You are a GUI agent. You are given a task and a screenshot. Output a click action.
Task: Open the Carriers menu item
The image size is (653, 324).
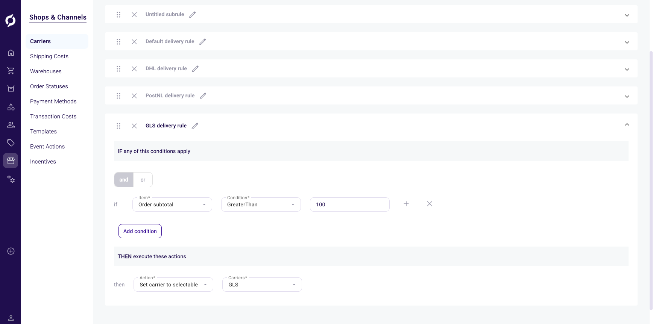(x=57, y=41)
